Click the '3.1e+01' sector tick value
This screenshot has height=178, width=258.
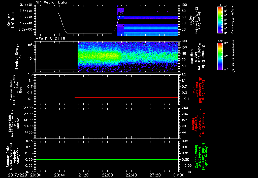click(x=26, y=5)
